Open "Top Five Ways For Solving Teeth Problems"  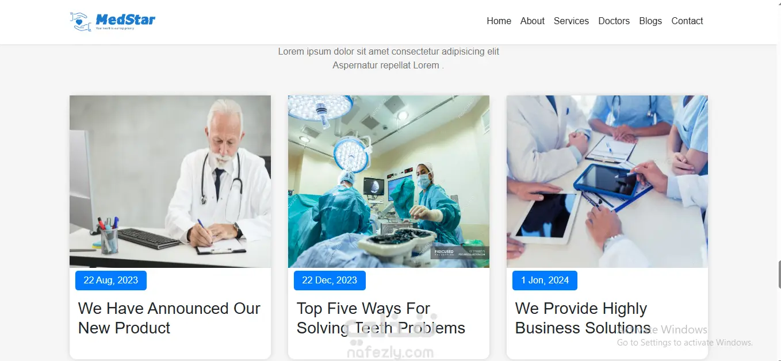[381, 318]
